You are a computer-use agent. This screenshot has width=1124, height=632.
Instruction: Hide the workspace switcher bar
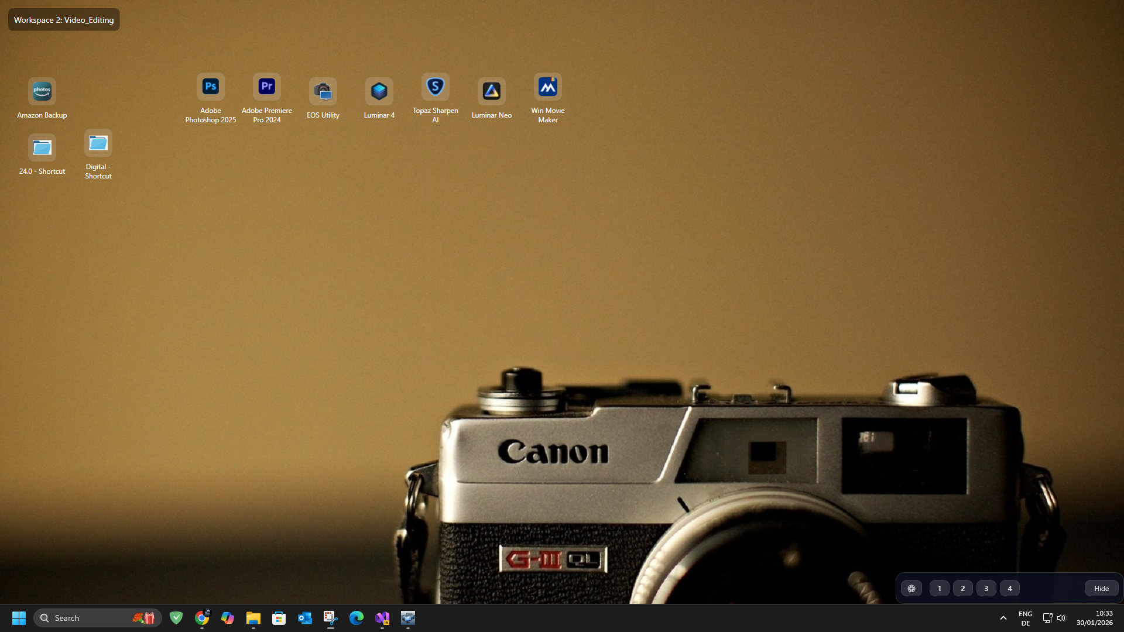1100,588
